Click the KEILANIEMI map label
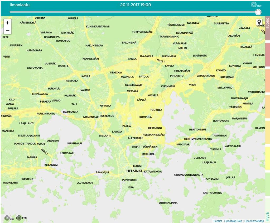The width and height of the screenshot is (270, 223). tap(51, 165)
